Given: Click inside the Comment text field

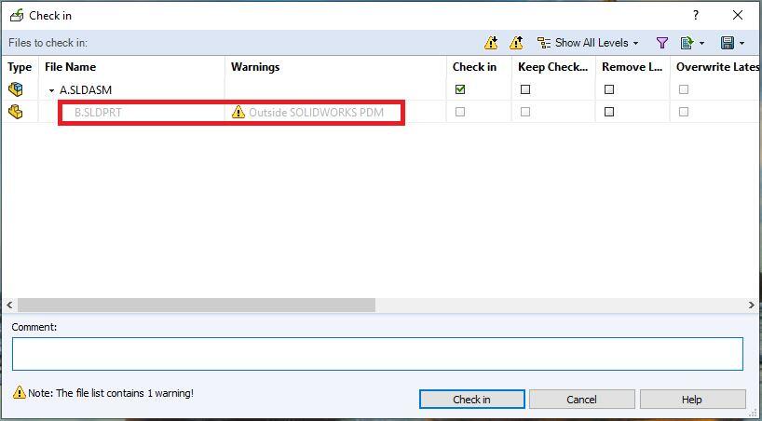Looking at the screenshot, I should pyautogui.click(x=377, y=354).
